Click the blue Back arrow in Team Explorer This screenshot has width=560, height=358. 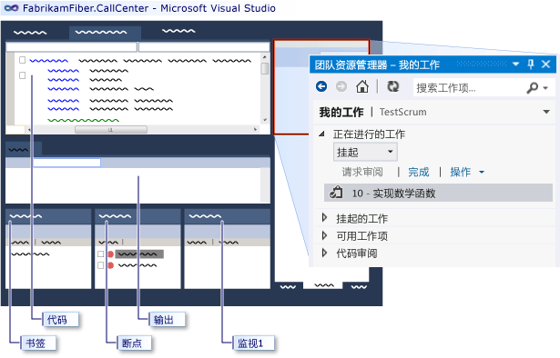321,86
